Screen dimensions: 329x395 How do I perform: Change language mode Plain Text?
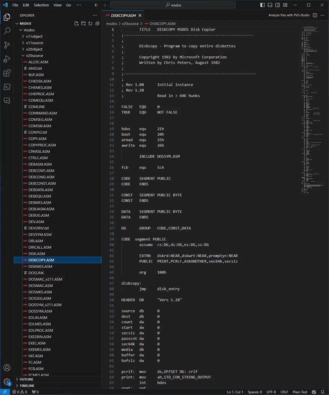click(x=300, y=392)
